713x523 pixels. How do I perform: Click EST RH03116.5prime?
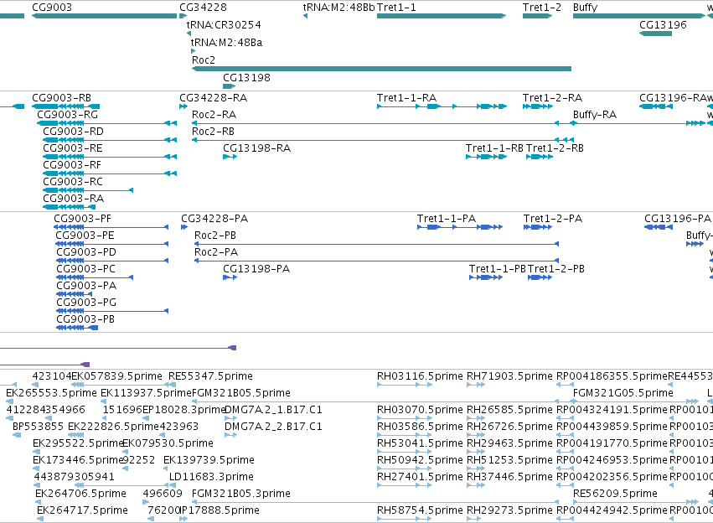point(420,376)
